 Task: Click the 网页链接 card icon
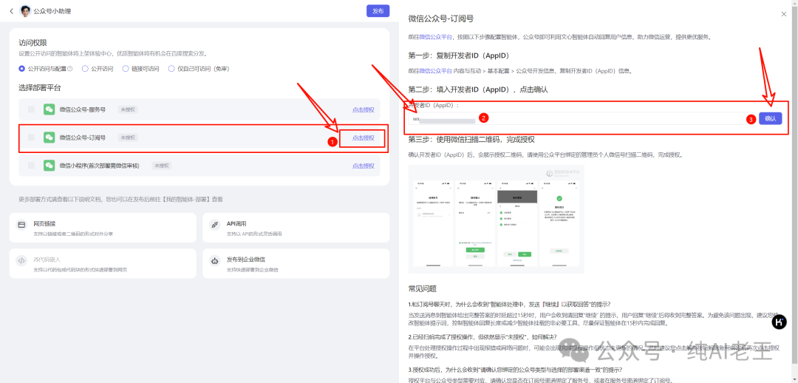tap(21, 225)
